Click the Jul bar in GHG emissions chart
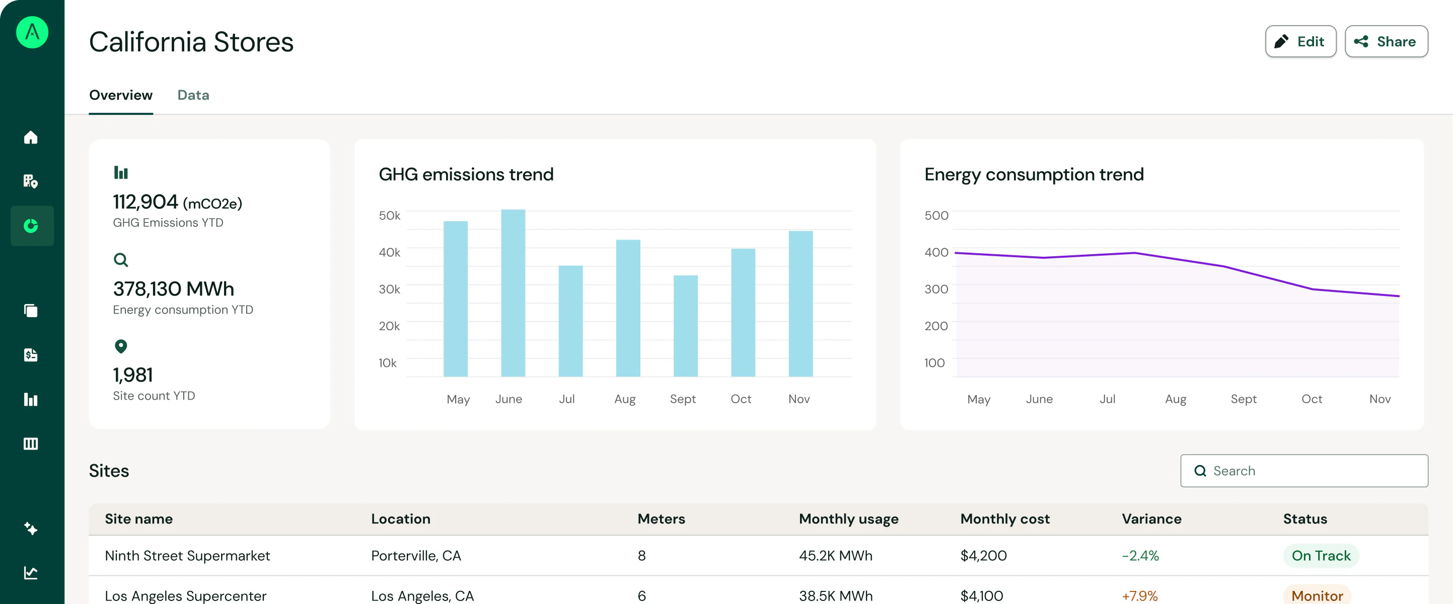Screen dimensions: 1453x604 click(571, 321)
